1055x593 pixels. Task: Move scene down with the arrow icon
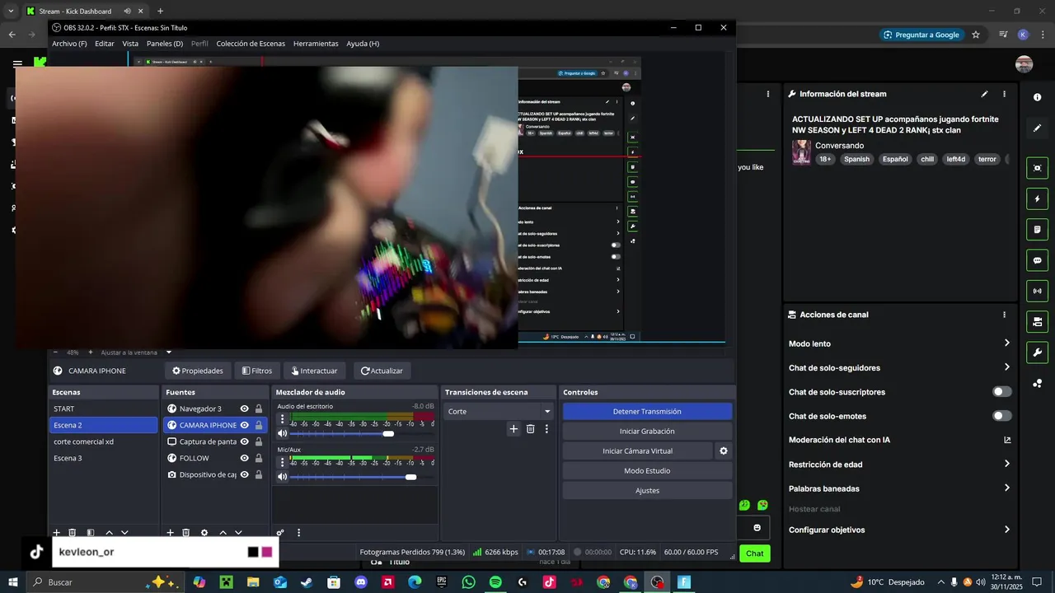(x=124, y=533)
